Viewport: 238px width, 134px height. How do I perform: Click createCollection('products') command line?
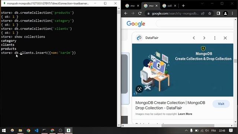pos(37,13)
